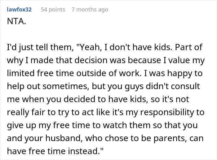Click the line starting "limited free time outside"
This screenshot has height=160, width=217.
(x=105, y=73)
